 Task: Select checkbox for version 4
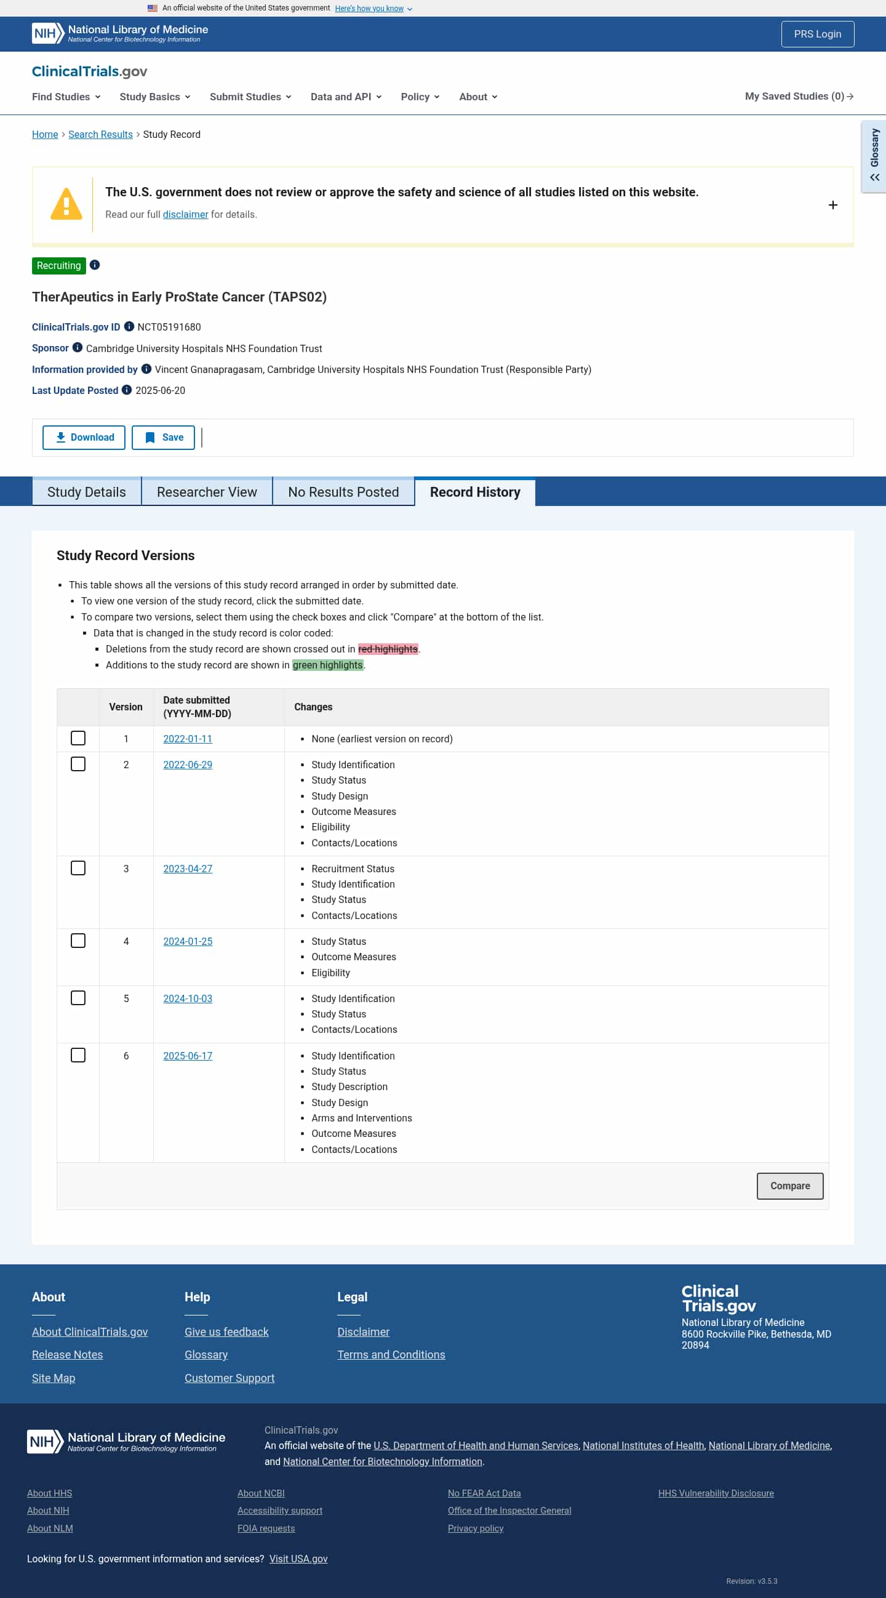78,941
